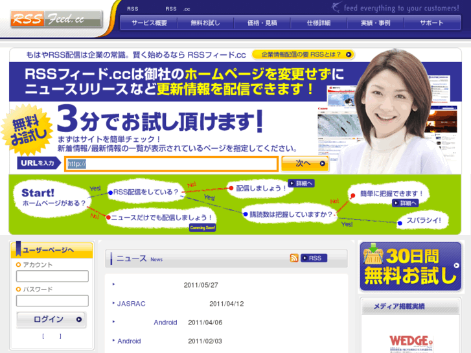471x353 pixels.
Task: Click the blue RSS button in News header
Action: [314, 258]
